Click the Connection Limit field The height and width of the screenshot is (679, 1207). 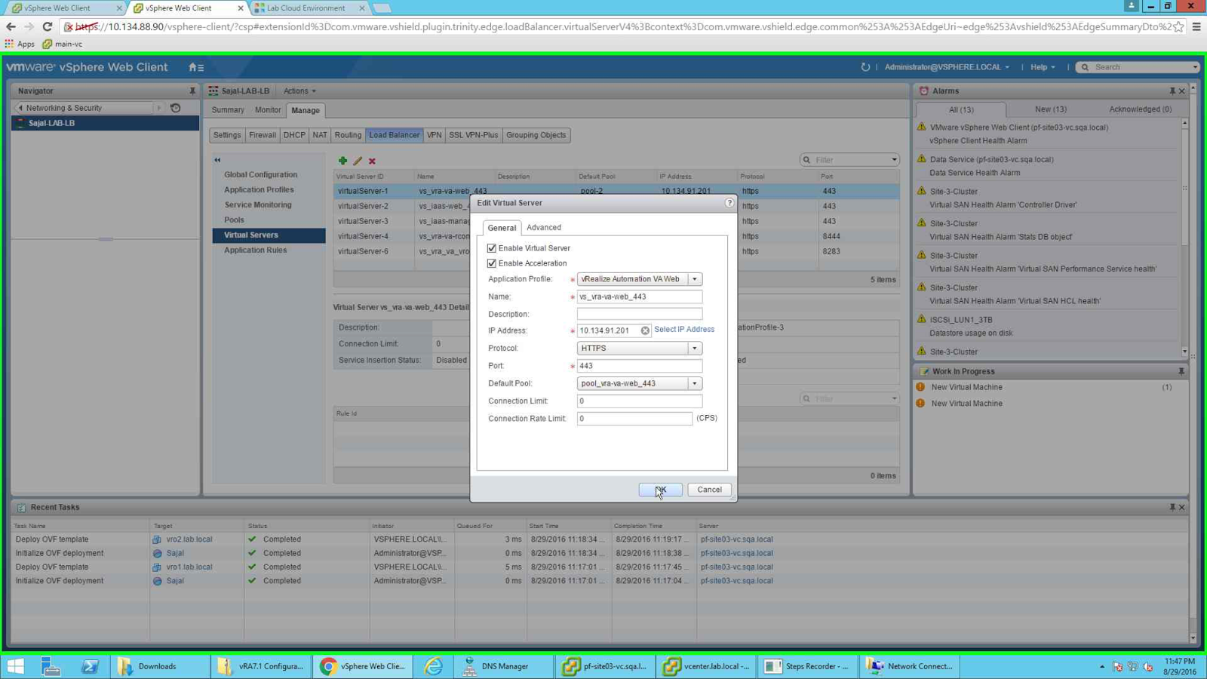click(640, 401)
